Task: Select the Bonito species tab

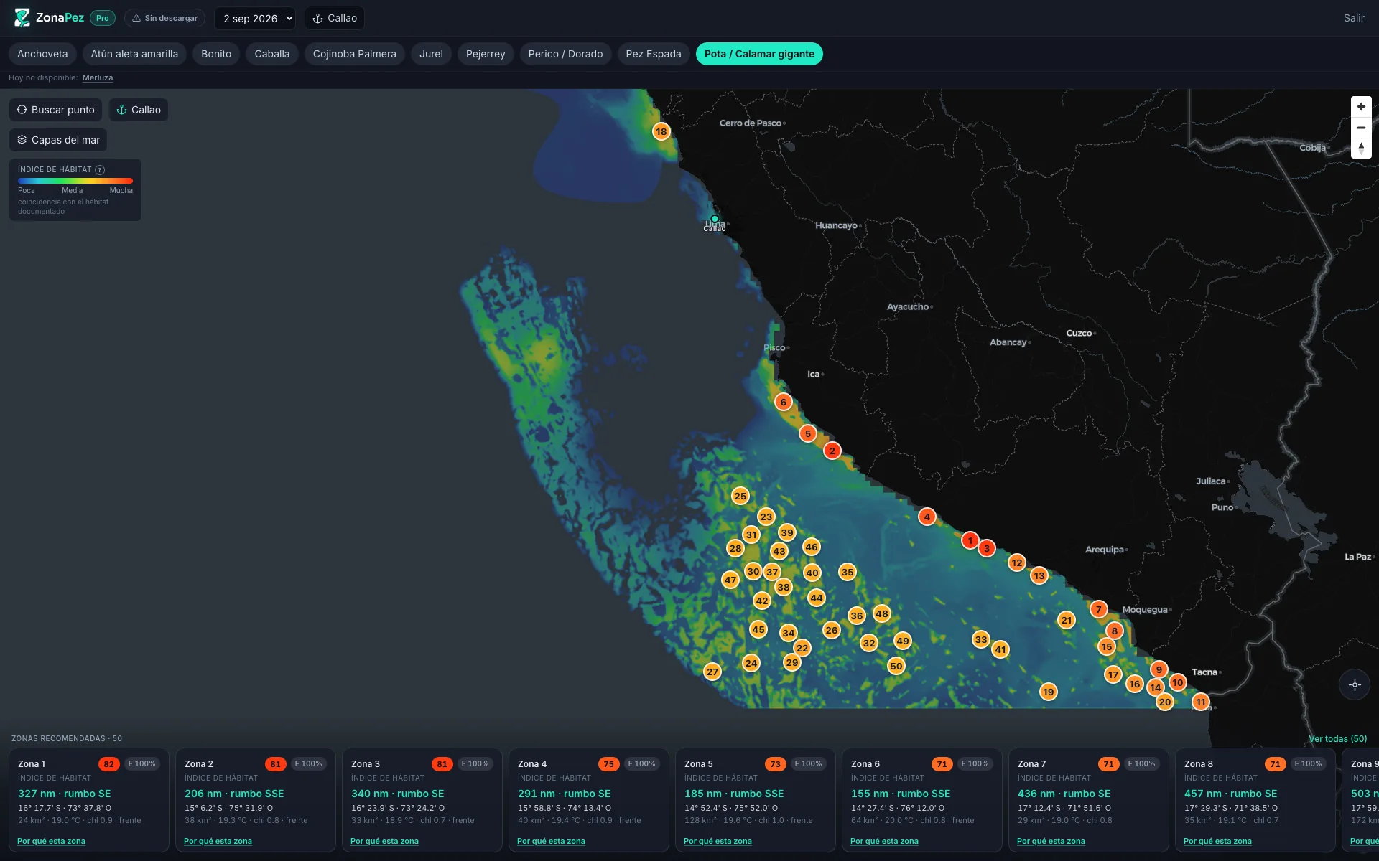Action: click(216, 54)
